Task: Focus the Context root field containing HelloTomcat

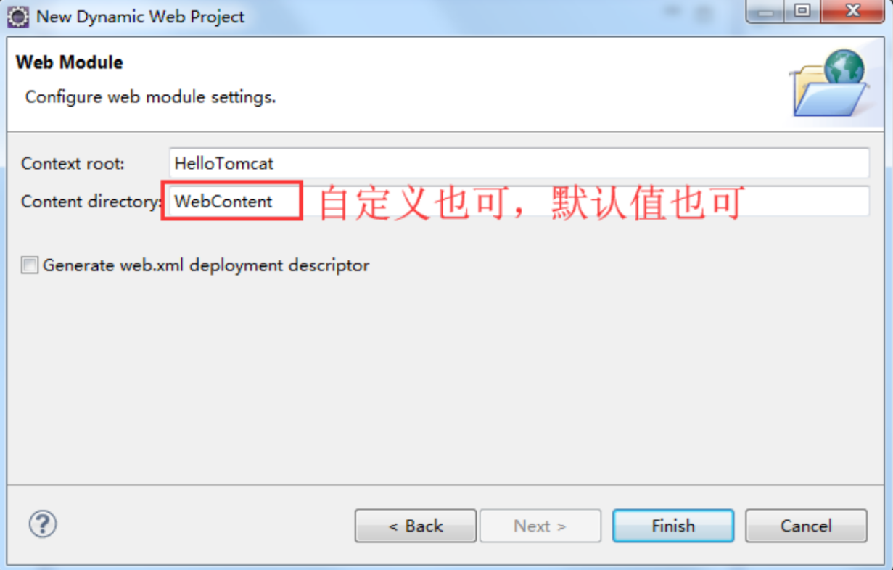Action: click(519, 163)
